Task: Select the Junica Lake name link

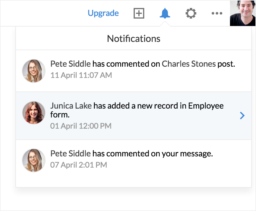Action: [x=71, y=106]
